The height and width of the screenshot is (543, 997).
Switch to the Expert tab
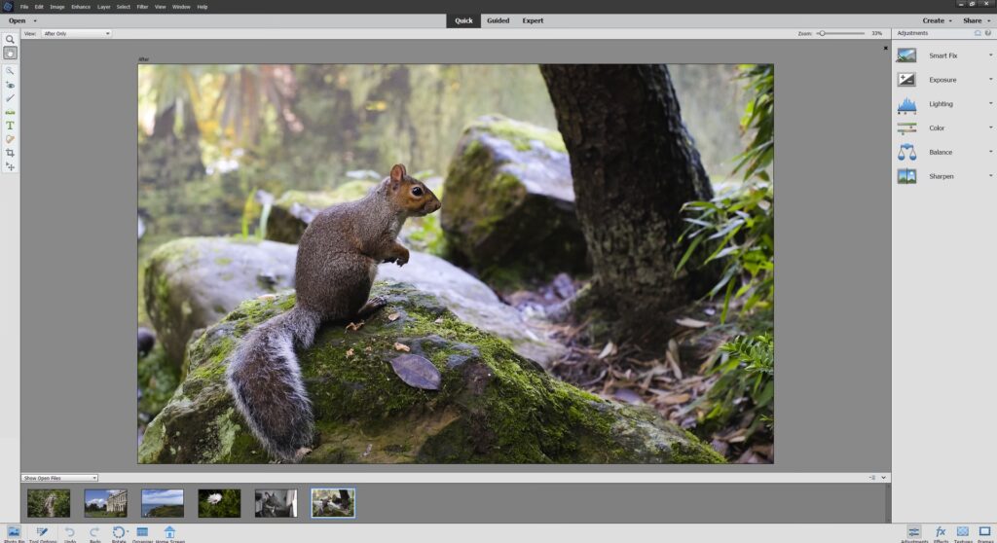533,20
